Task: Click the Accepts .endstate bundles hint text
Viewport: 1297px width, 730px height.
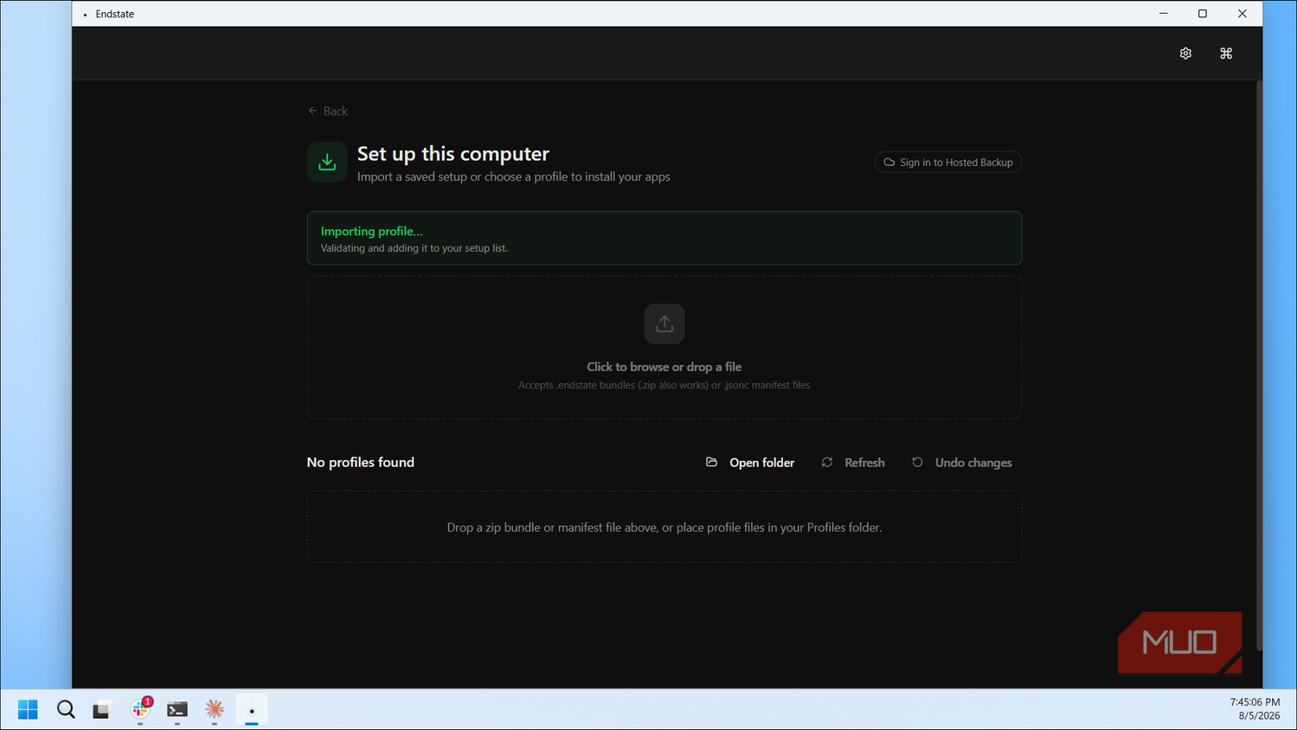Action: (x=665, y=386)
